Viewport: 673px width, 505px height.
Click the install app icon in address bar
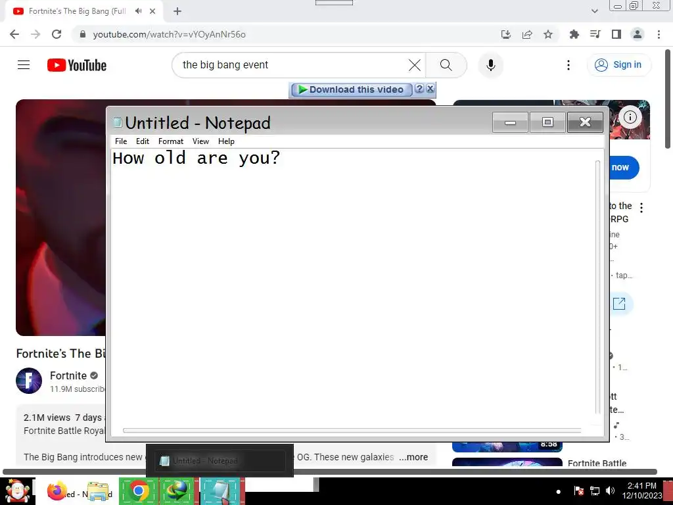point(506,34)
